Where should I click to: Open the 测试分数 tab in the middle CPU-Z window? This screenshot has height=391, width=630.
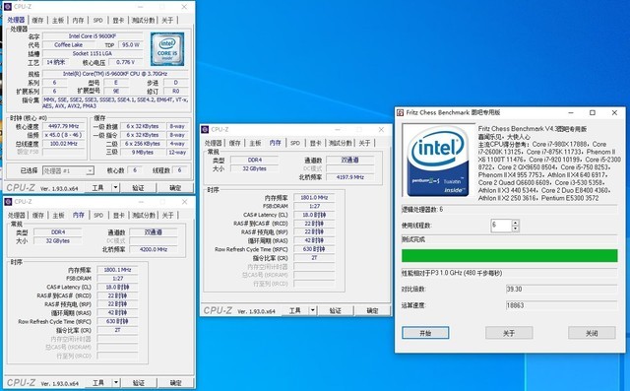[x=341, y=143]
